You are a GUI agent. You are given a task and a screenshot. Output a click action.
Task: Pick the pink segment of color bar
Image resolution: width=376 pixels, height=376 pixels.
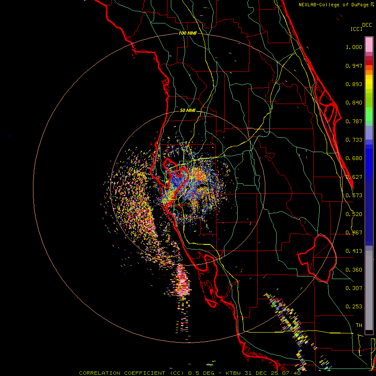pyautogui.click(x=369, y=45)
